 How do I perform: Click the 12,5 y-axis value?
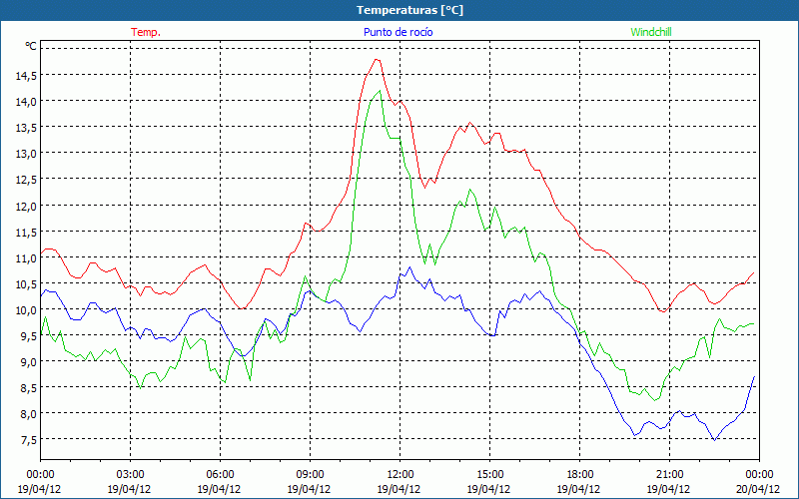click(x=26, y=180)
